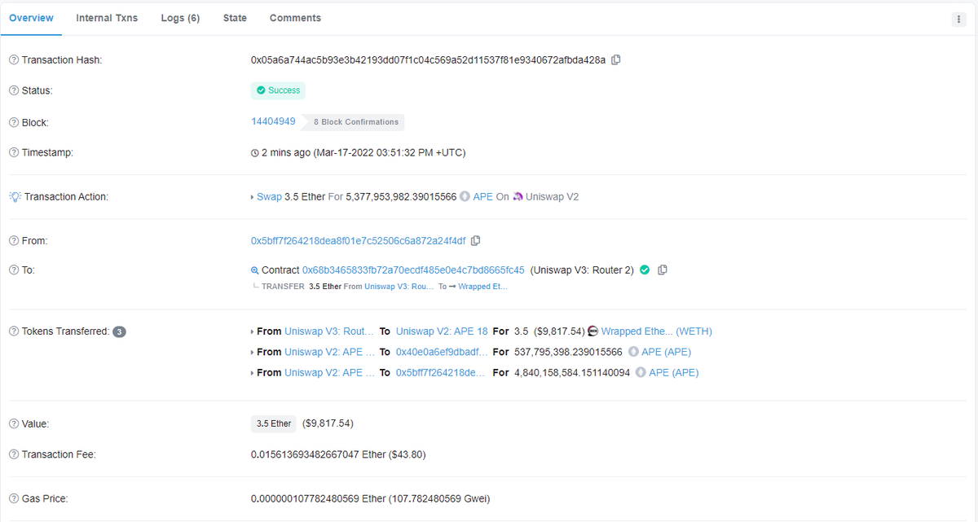Click help icon beside Block

[x=14, y=122]
